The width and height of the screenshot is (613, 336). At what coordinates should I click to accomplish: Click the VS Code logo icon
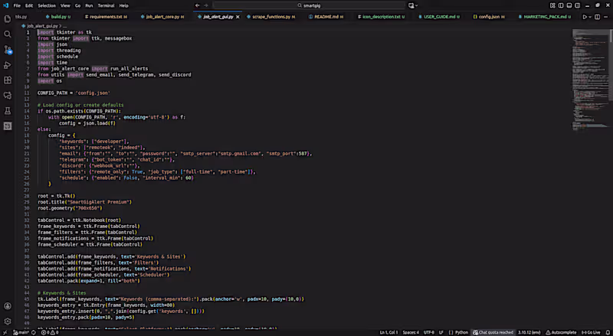tap(5, 5)
